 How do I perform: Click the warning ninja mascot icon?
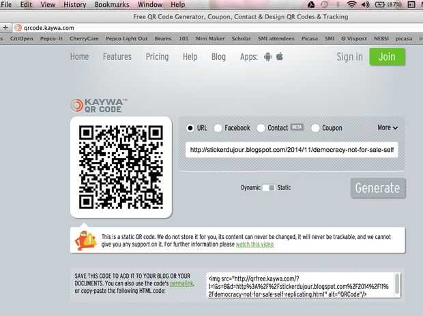[x=86, y=240]
